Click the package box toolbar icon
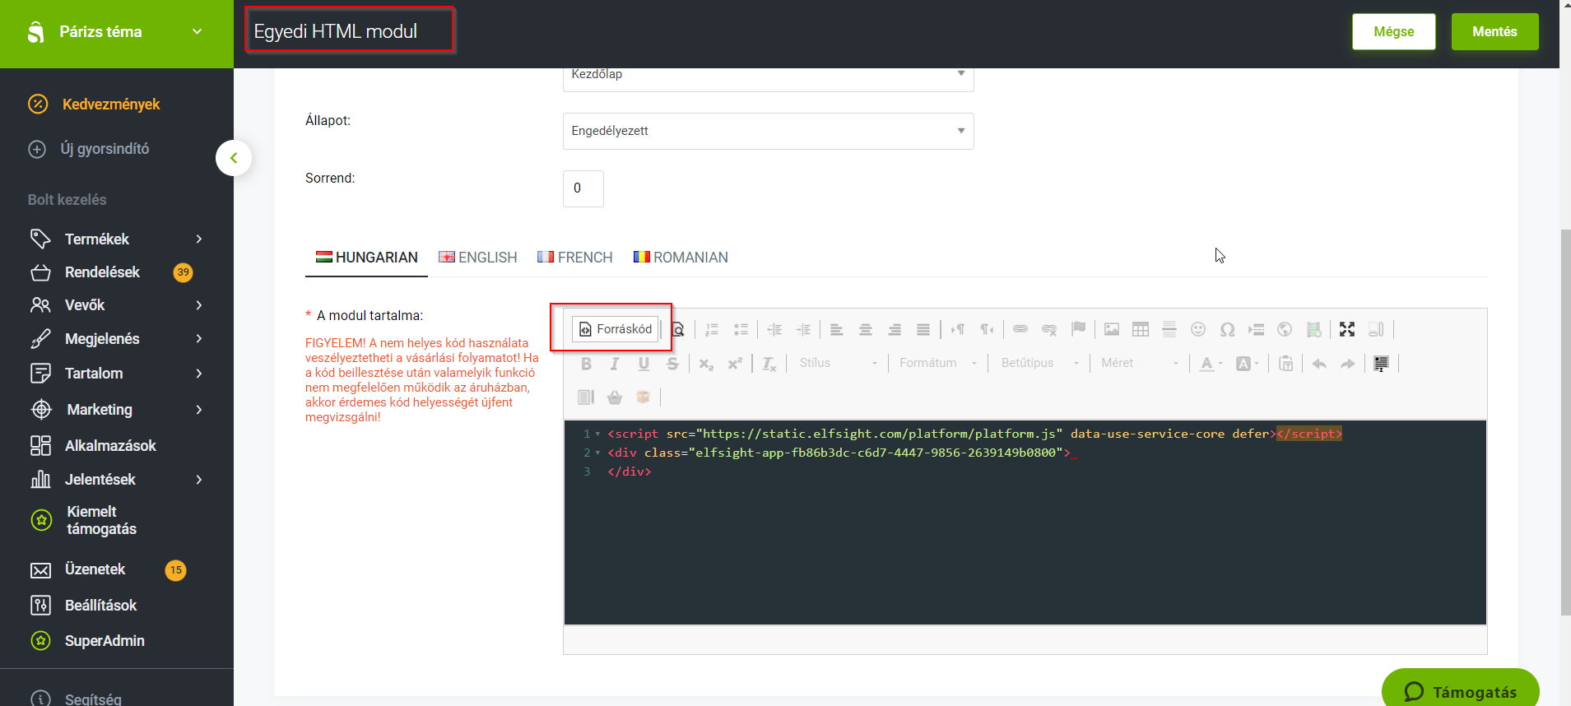Image resolution: width=1571 pixels, height=706 pixels. [644, 397]
